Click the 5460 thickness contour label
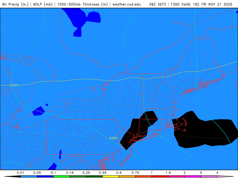Viewport: 238px width, 178px height. pyautogui.click(x=113, y=138)
